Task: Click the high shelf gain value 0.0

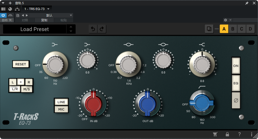Action: click(202, 81)
